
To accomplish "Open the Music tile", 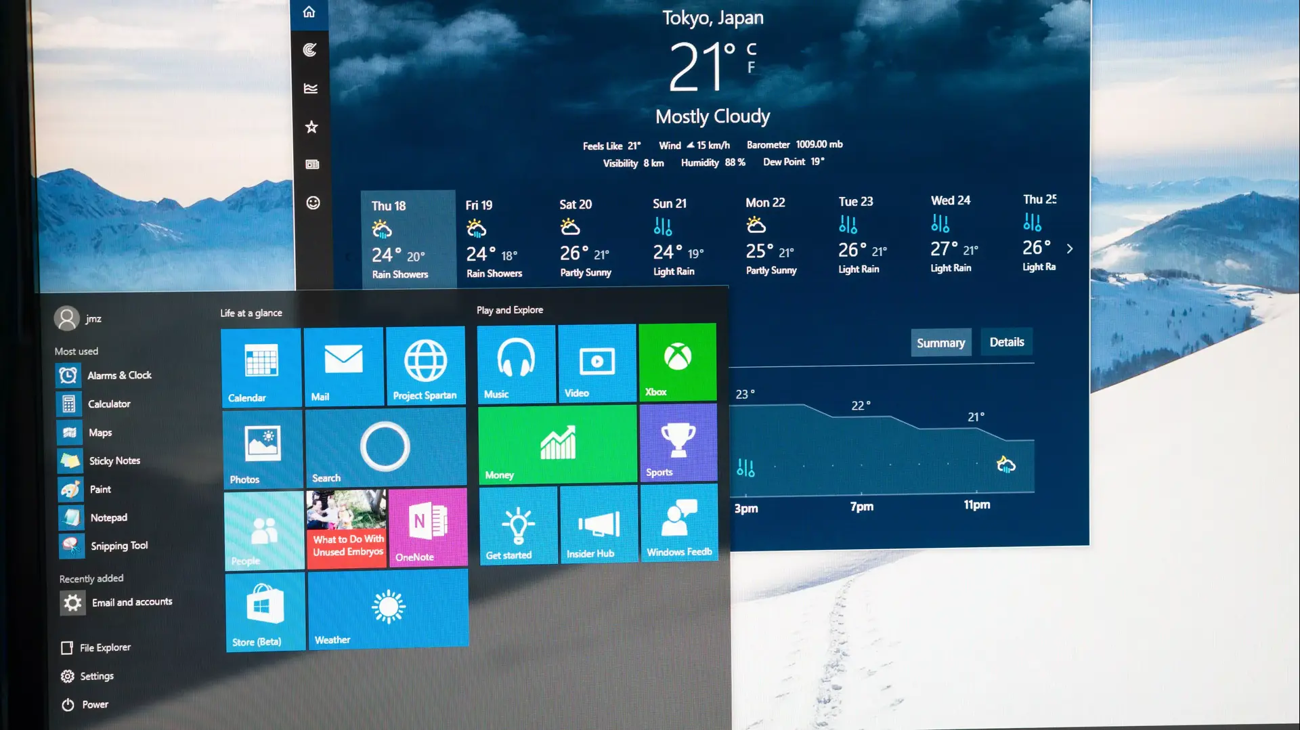I will coord(517,364).
